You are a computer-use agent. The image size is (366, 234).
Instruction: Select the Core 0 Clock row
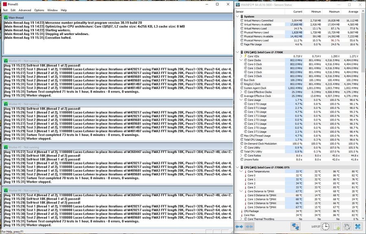coord(297,64)
